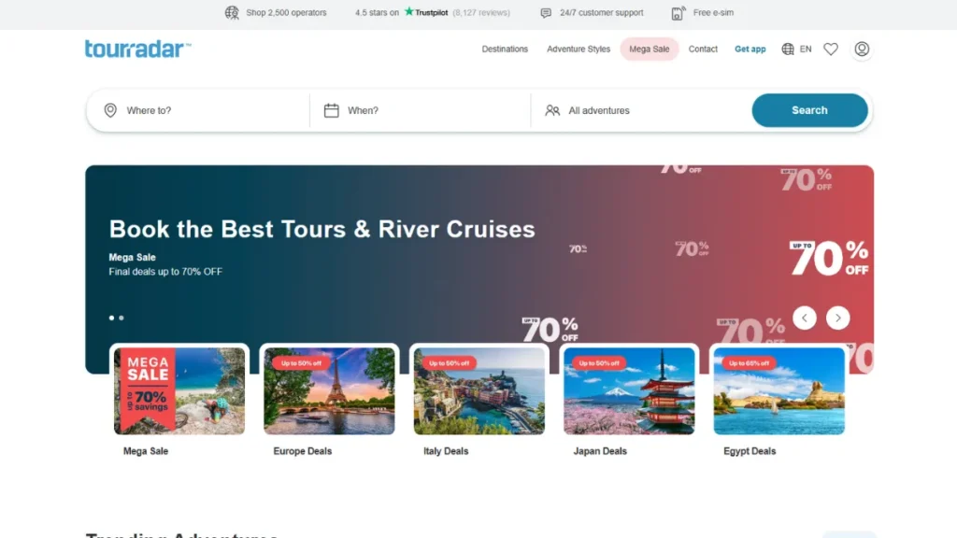Open the Mega Sale deal thumbnail

point(179,391)
